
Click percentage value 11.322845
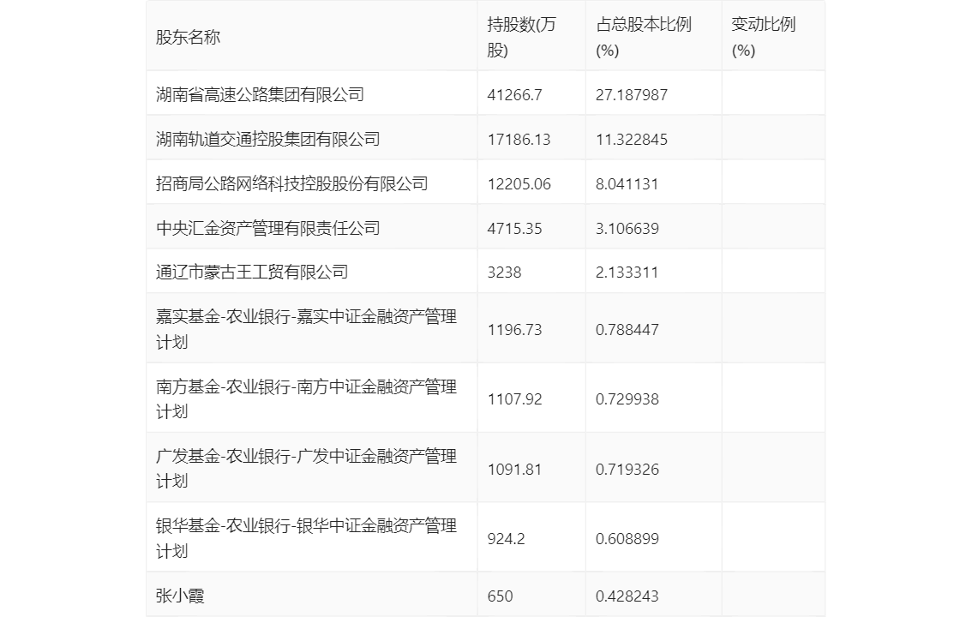632,140
